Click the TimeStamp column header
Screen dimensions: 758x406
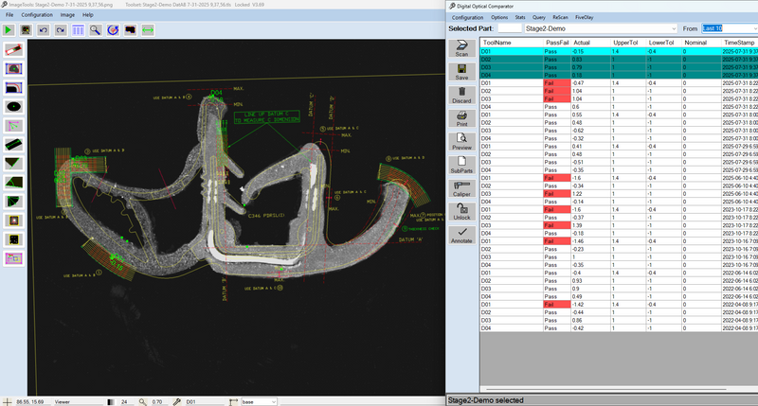(739, 43)
